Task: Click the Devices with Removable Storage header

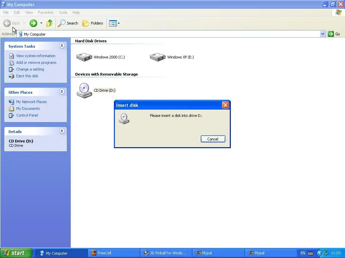Action: (x=106, y=74)
